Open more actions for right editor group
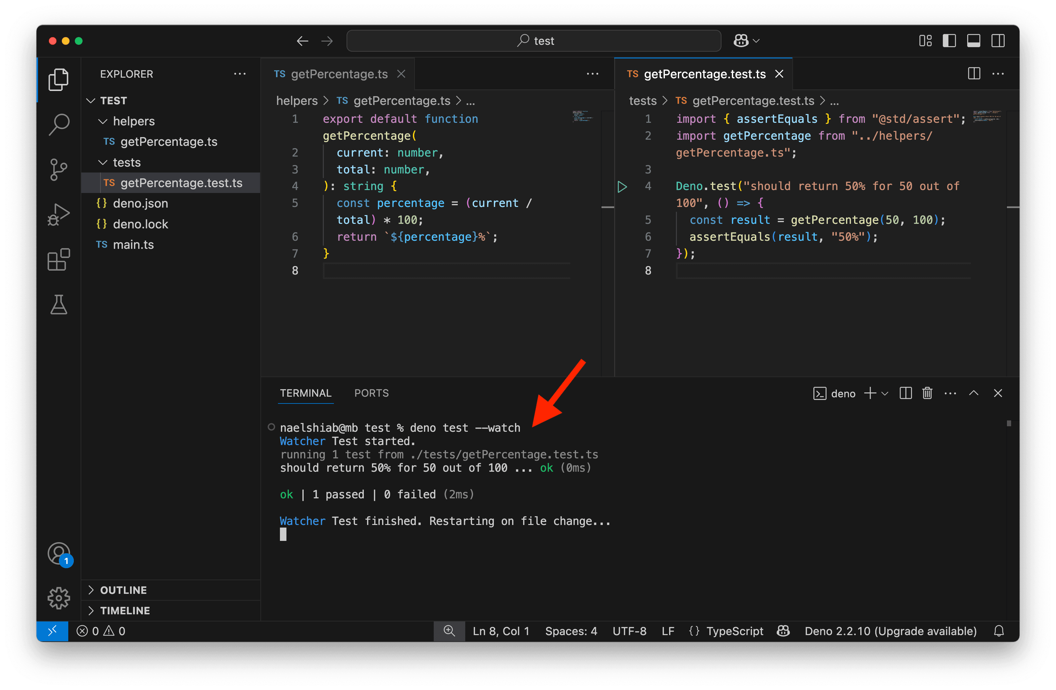This screenshot has height=690, width=1056. (x=998, y=74)
